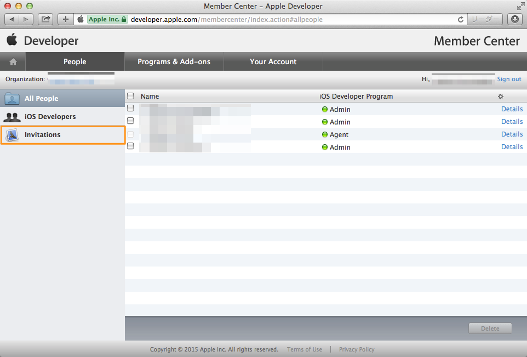Click the browser address bar
The image size is (527, 357).
(x=274, y=19)
